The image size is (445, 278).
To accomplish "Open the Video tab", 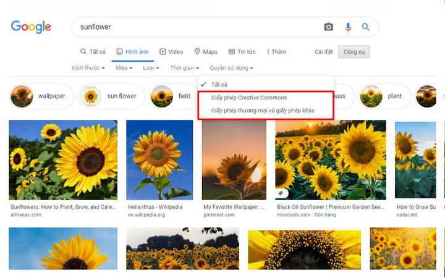I will click(171, 52).
